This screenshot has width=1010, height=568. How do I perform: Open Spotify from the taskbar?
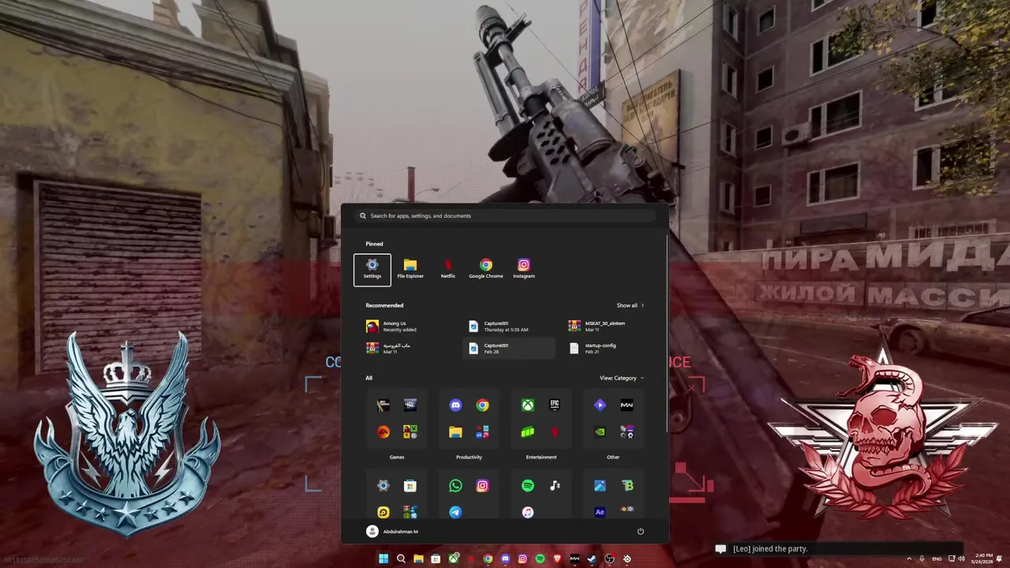pos(540,559)
